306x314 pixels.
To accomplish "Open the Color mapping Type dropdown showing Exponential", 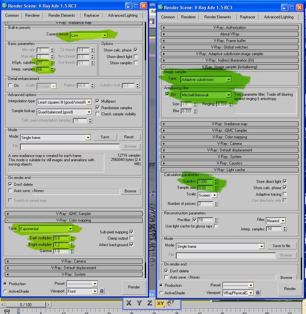I will point(46,229).
